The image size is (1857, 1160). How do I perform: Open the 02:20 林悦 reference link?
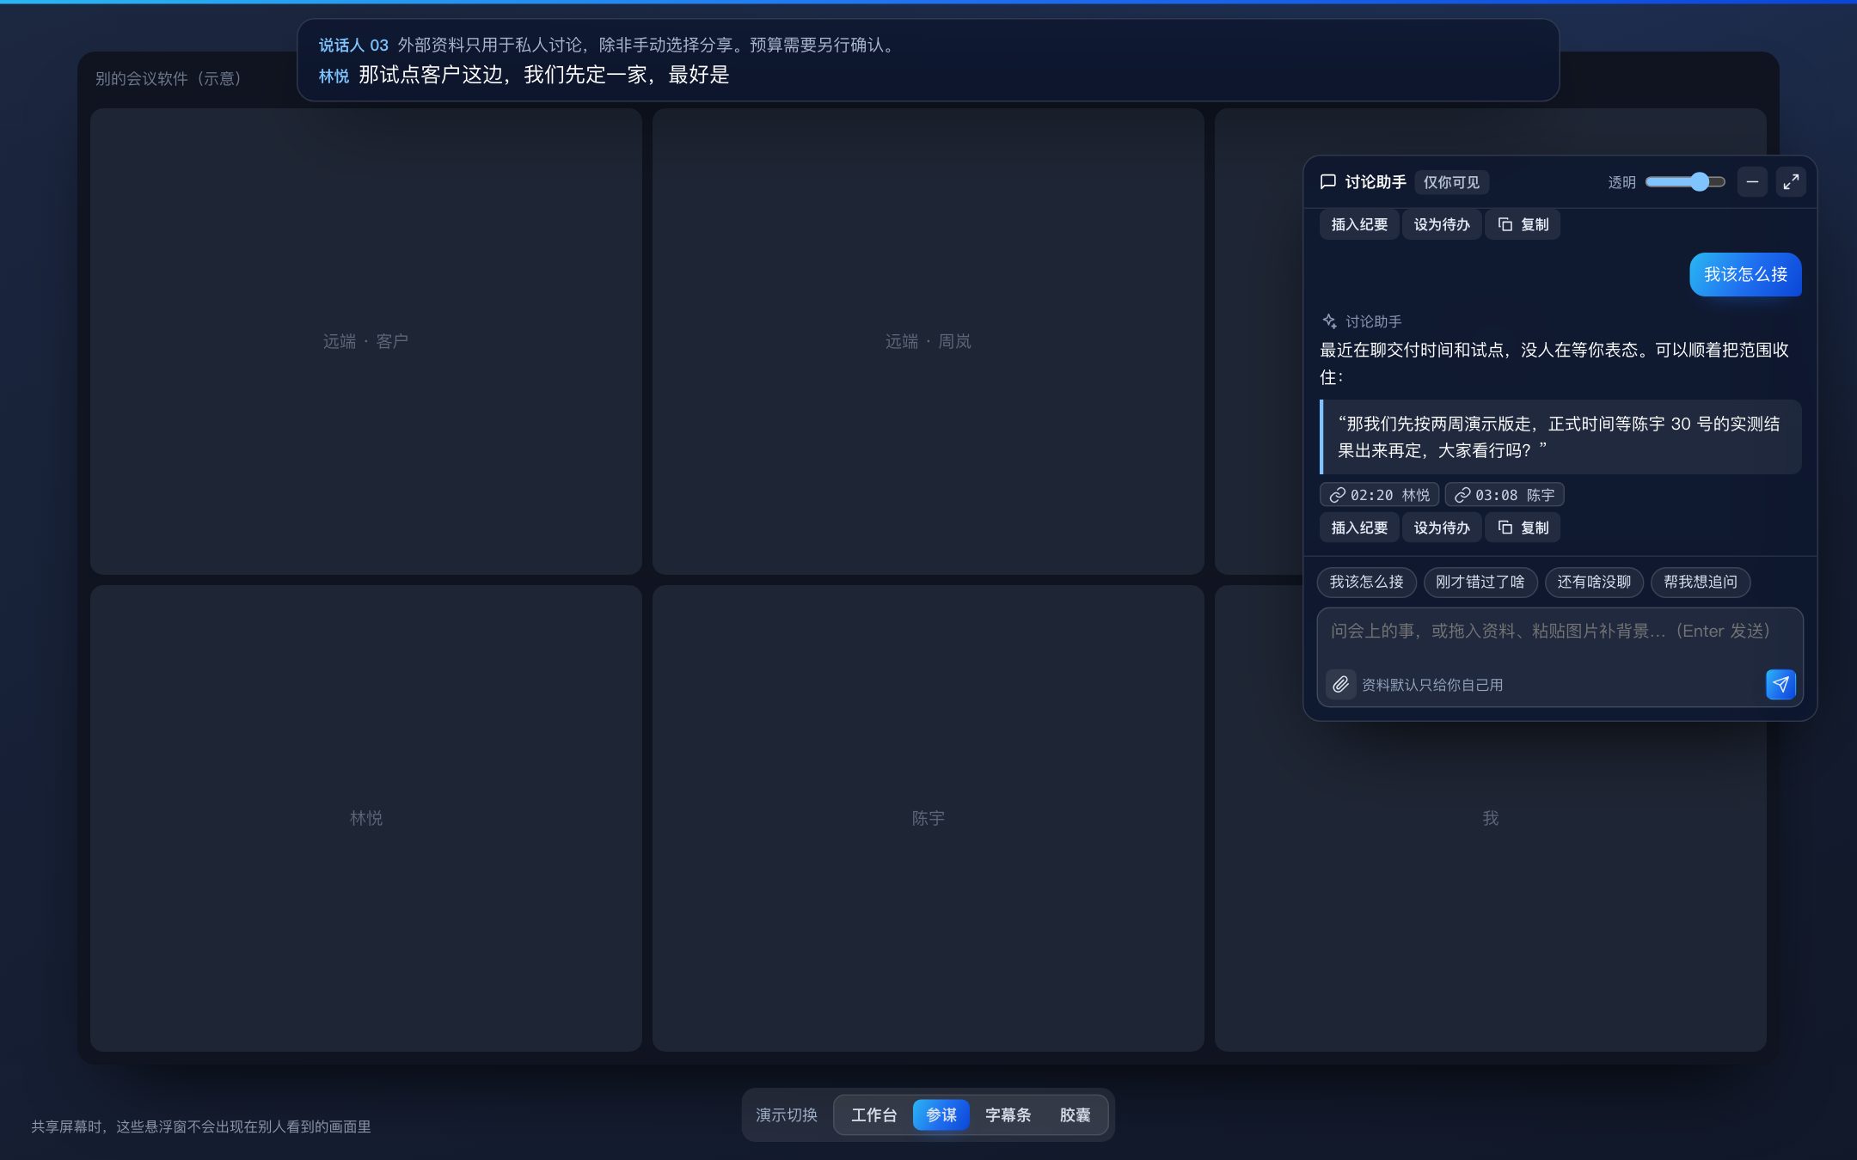tap(1379, 495)
